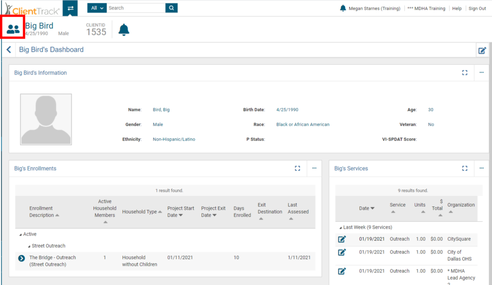
Task: Click the Household without Children cell
Action: [140, 261]
